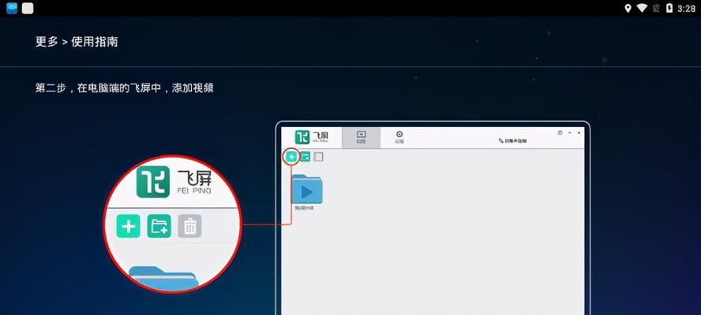
Task: Click magnified grey trash can icon
Action: (190, 226)
